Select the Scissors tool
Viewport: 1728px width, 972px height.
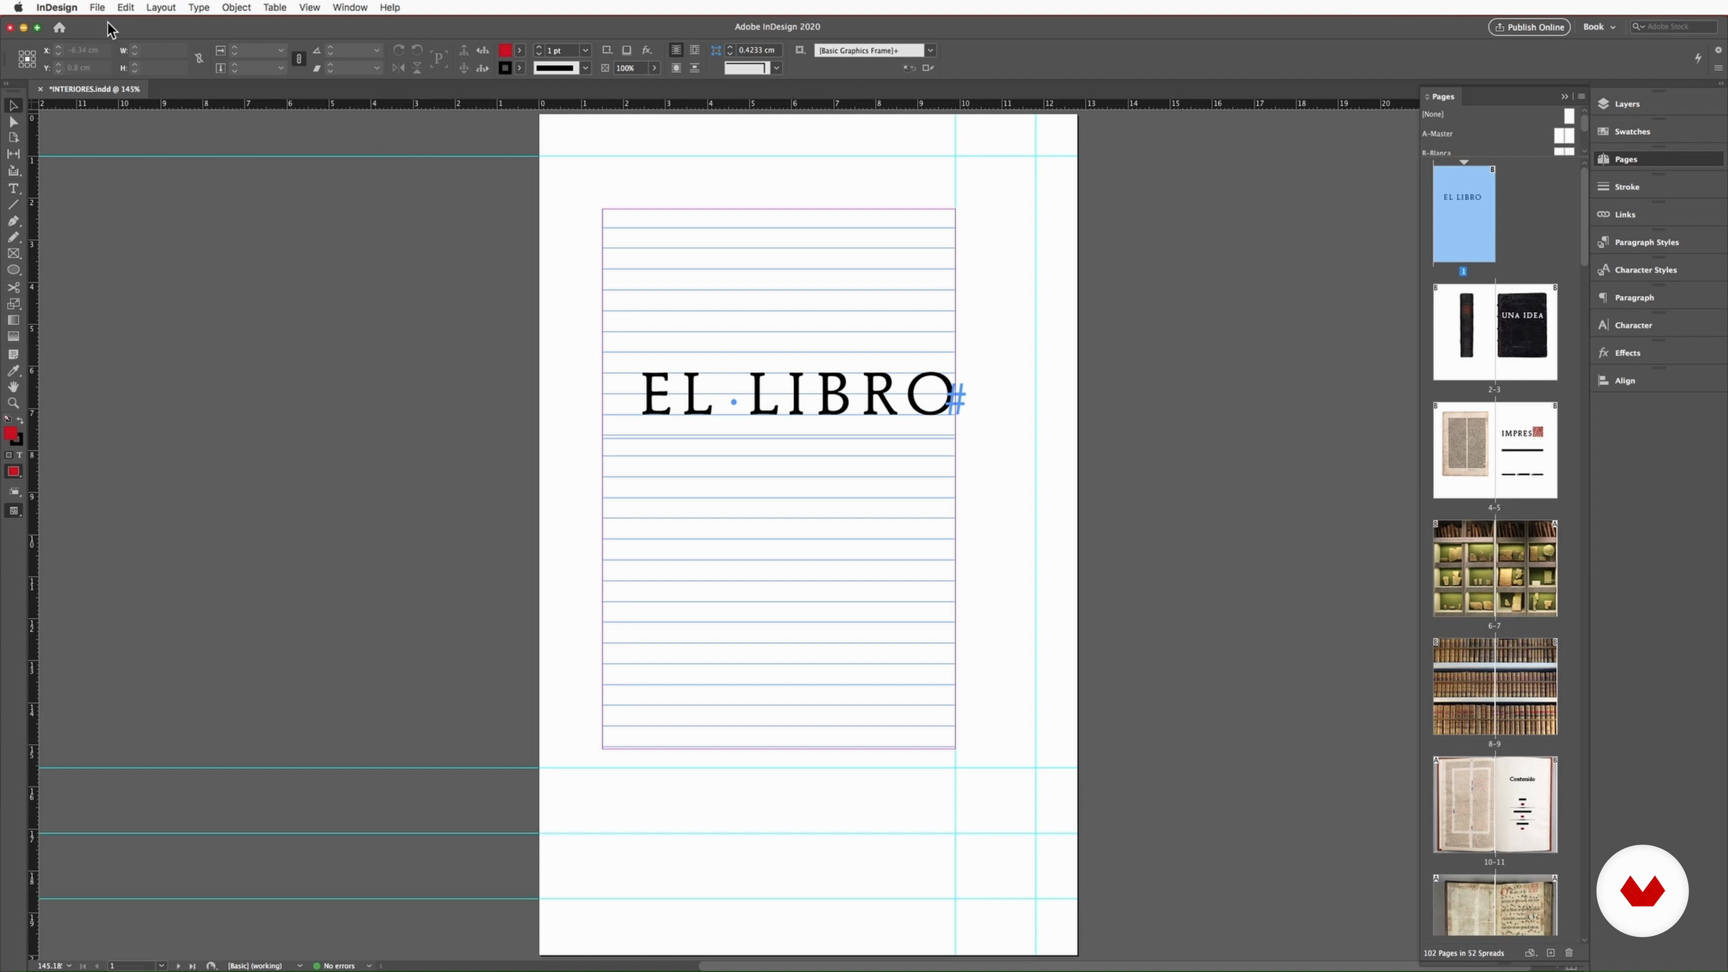pyautogui.click(x=13, y=287)
